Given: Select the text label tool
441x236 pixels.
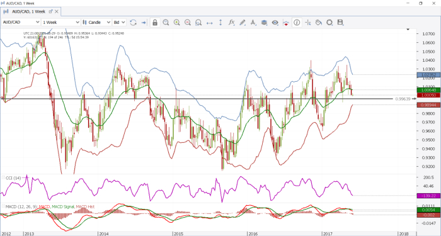Looking at the screenshot, I should pos(253,23).
